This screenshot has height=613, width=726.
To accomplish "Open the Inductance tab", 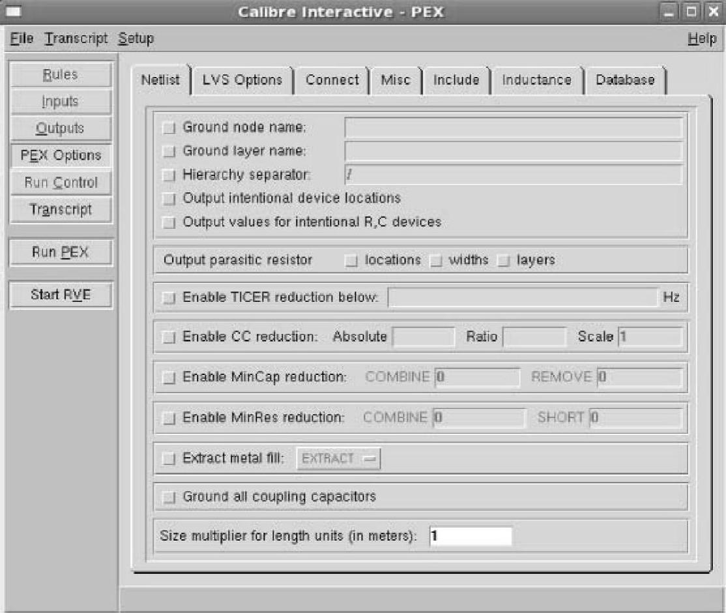I will coord(537,80).
